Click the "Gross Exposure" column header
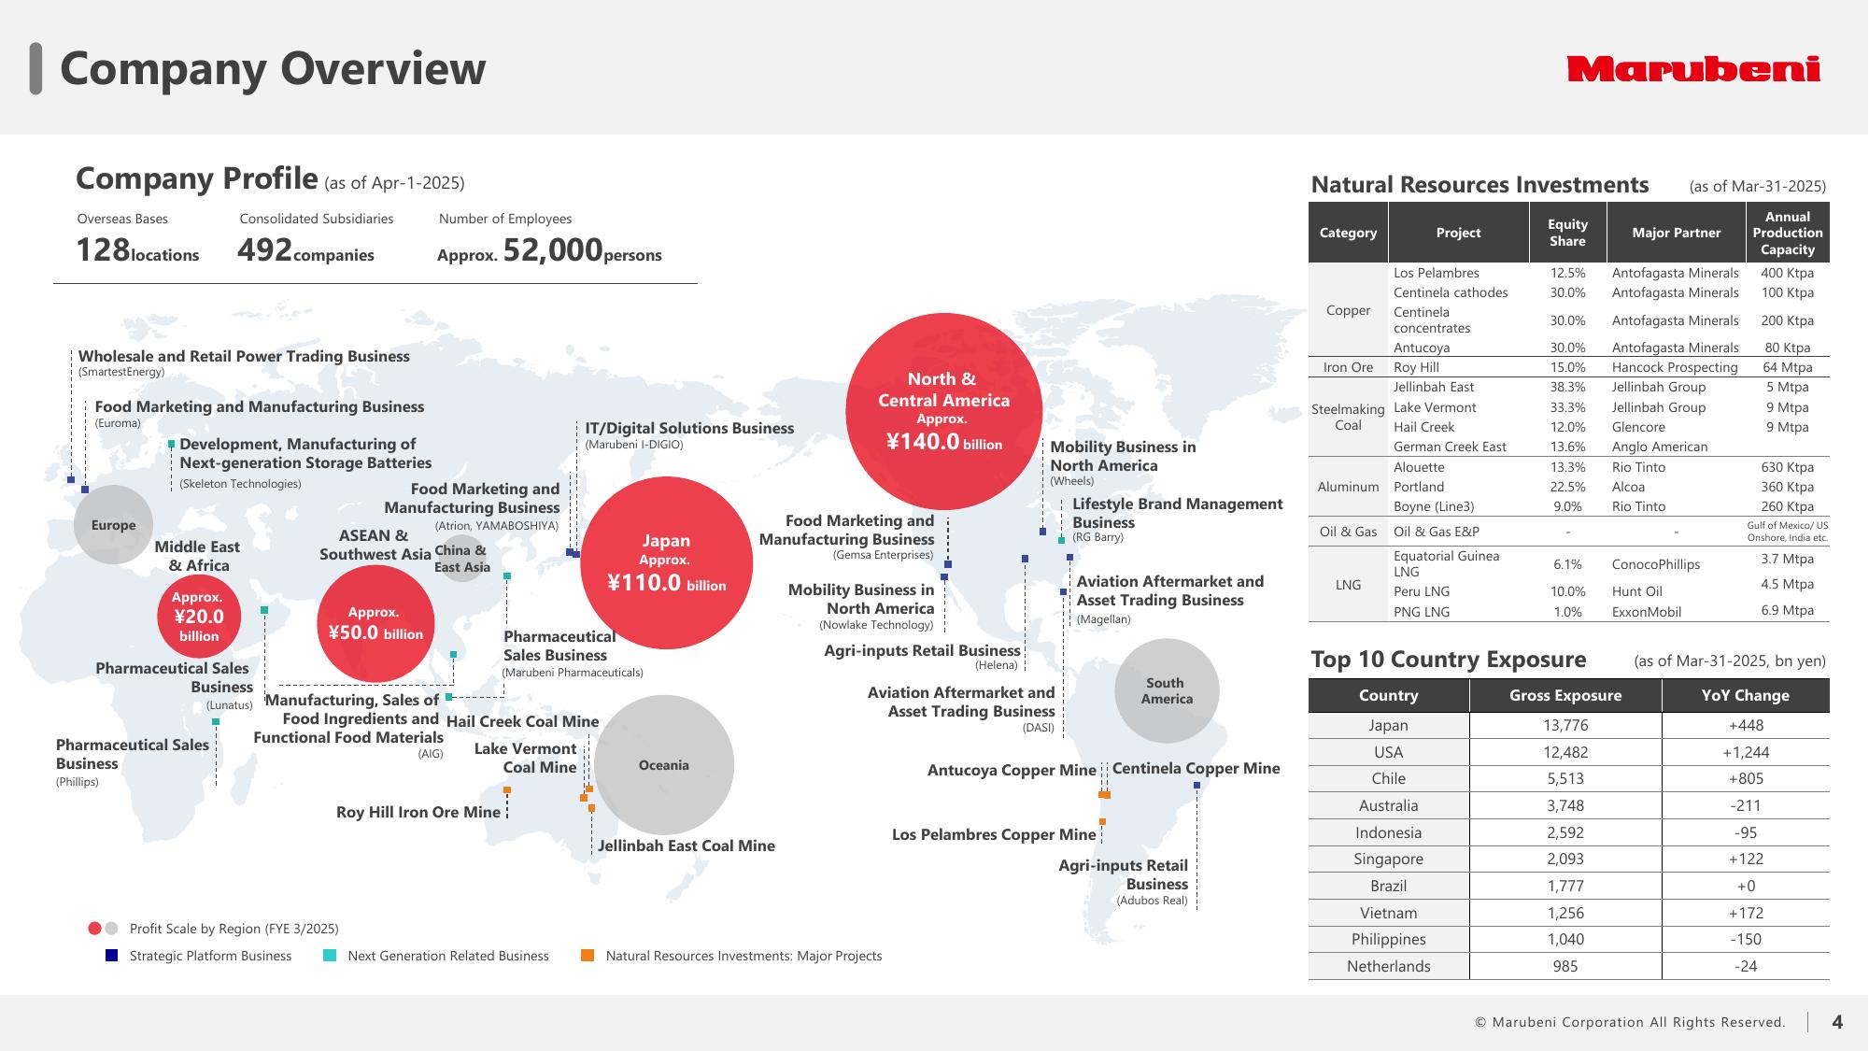Viewport: 1869px width, 1051px height. pyautogui.click(x=1565, y=695)
